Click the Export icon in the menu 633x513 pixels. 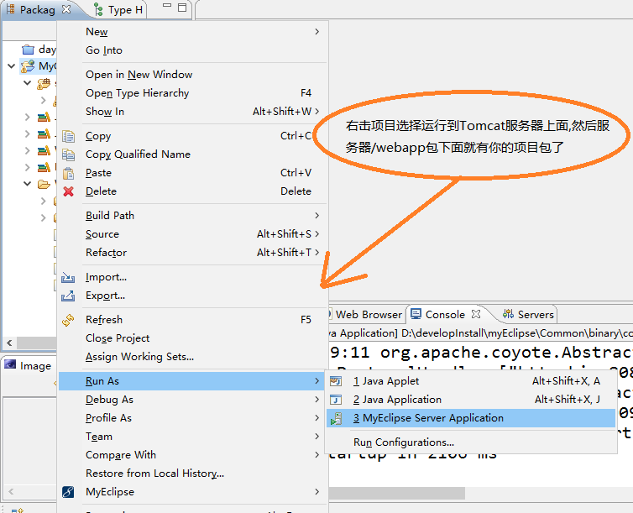point(68,296)
